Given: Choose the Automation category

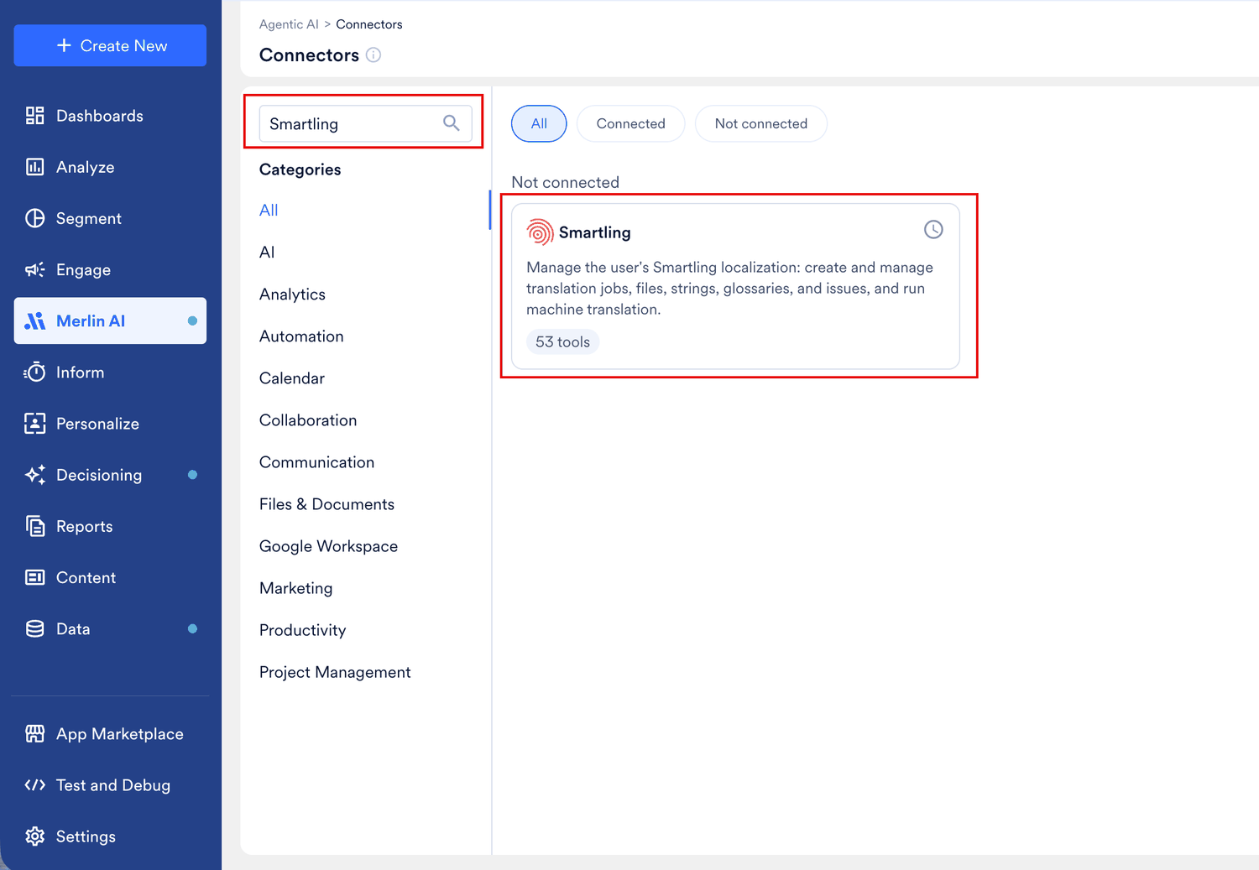Looking at the screenshot, I should [x=301, y=336].
